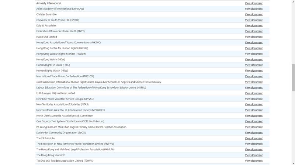This screenshot has height=165, width=295.
Task: Open Human Rights in China document link
Action: pyautogui.click(x=254, y=65)
